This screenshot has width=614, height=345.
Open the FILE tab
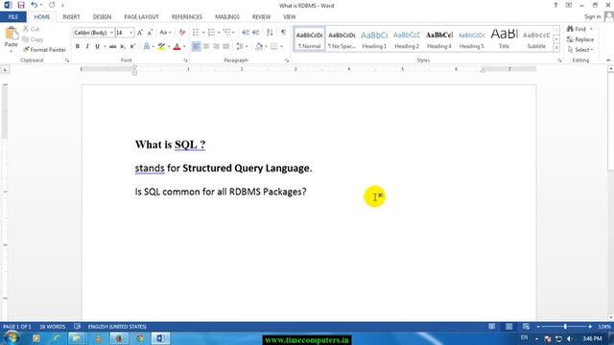12,17
